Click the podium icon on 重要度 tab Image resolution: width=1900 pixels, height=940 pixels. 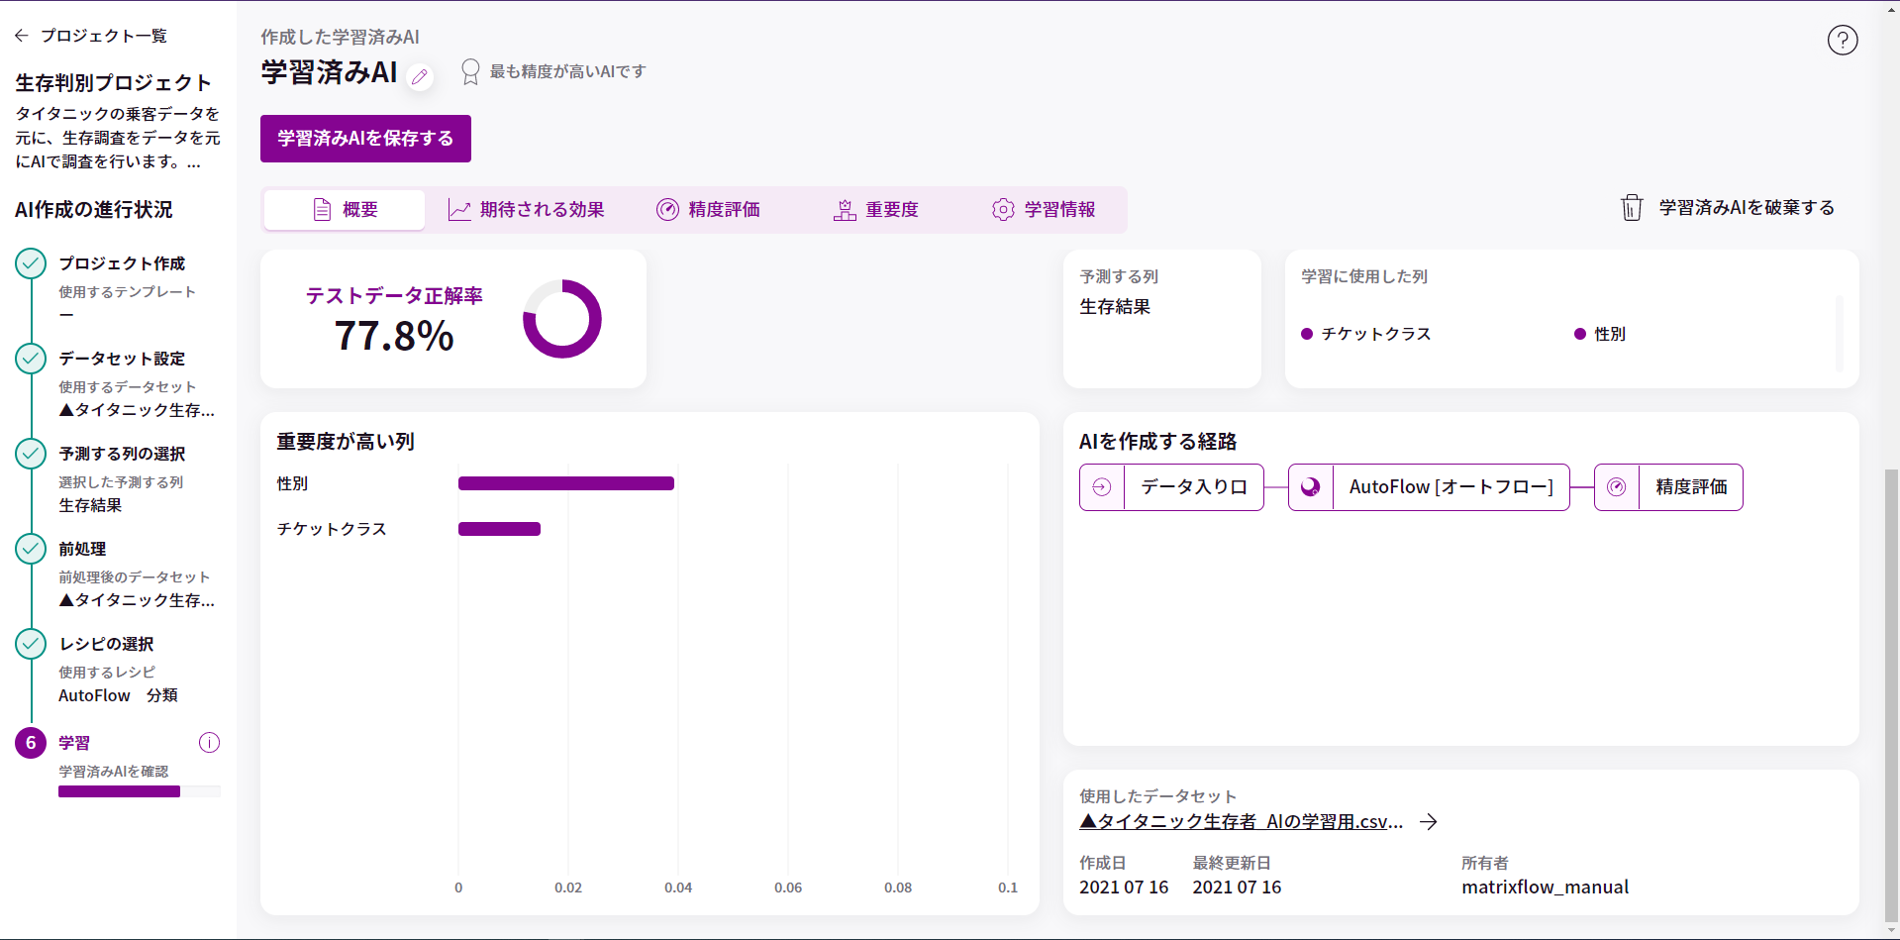(x=845, y=210)
